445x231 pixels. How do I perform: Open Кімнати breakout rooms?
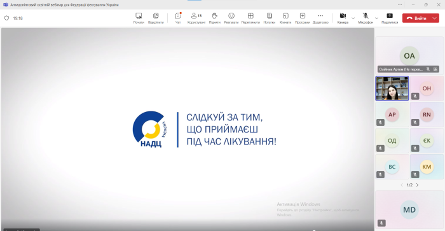[285, 18]
